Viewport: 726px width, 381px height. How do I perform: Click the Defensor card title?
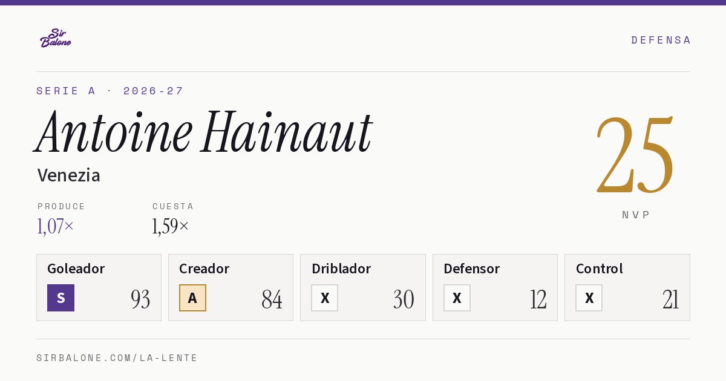471,269
